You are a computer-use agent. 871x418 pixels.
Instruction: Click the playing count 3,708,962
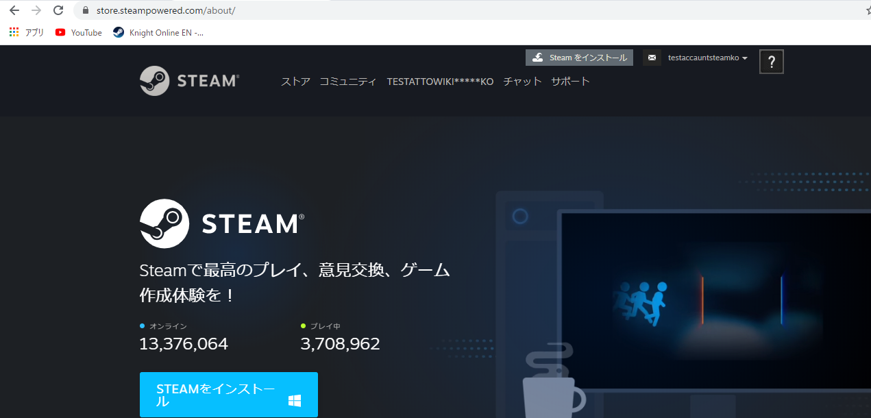340,344
